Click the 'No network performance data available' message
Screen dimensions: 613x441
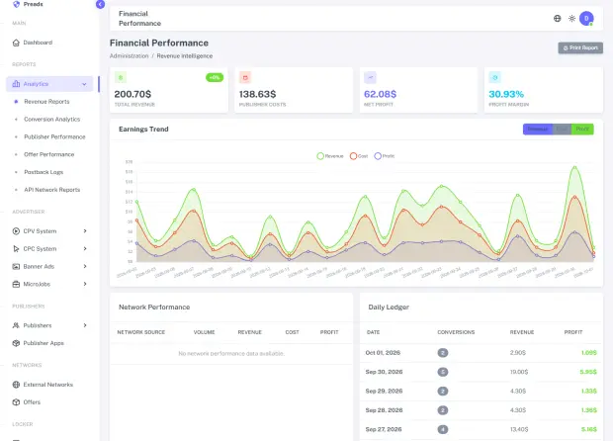(231, 353)
